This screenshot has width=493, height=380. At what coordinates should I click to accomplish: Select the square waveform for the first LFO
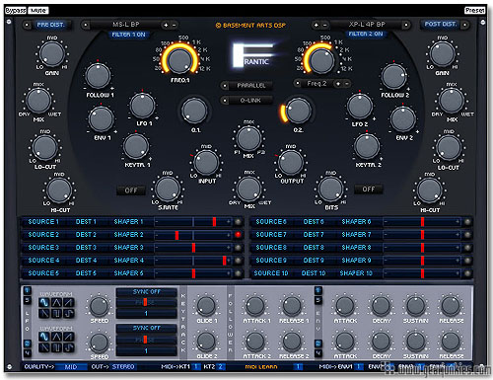coord(56,313)
